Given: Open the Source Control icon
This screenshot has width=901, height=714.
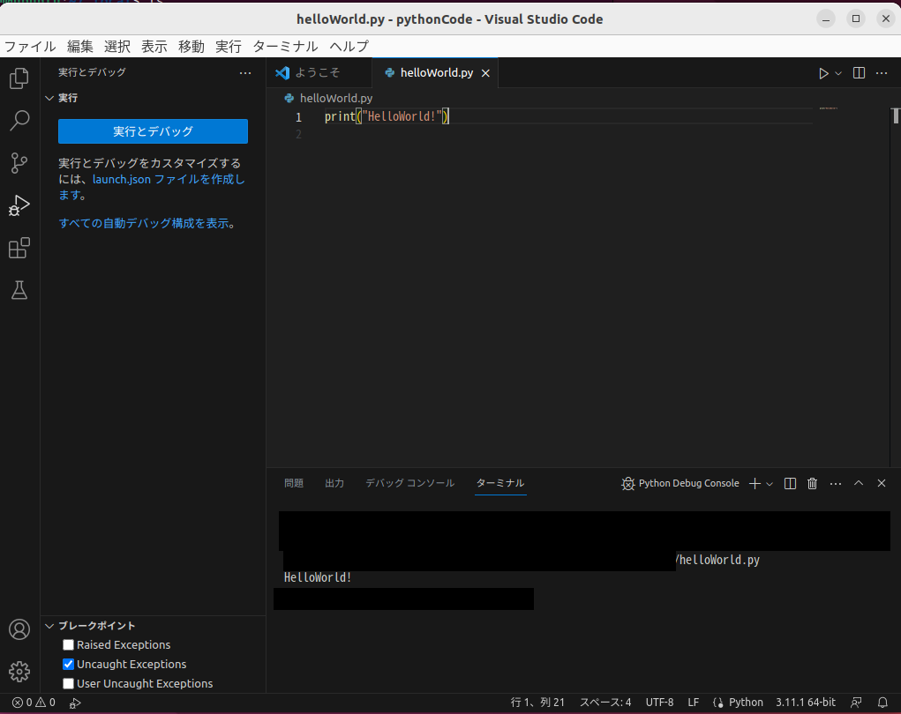Looking at the screenshot, I should point(19,163).
